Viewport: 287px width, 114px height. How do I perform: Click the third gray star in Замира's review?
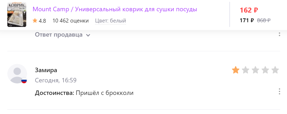click(x=255, y=70)
